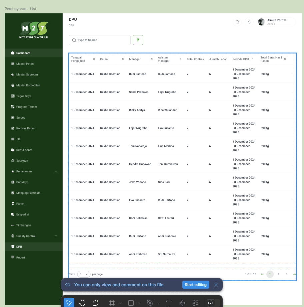The width and height of the screenshot is (304, 307).
Task: Open the notifications bell
Action: tap(249, 22)
